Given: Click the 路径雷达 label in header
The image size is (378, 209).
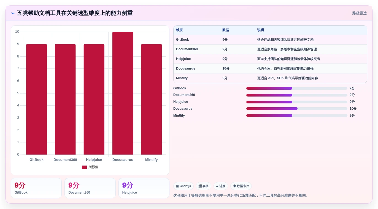Looking at the screenshot, I should point(359,13).
